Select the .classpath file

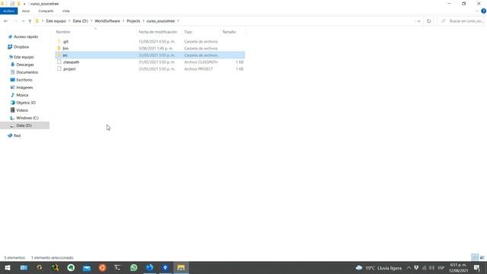[71, 62]
